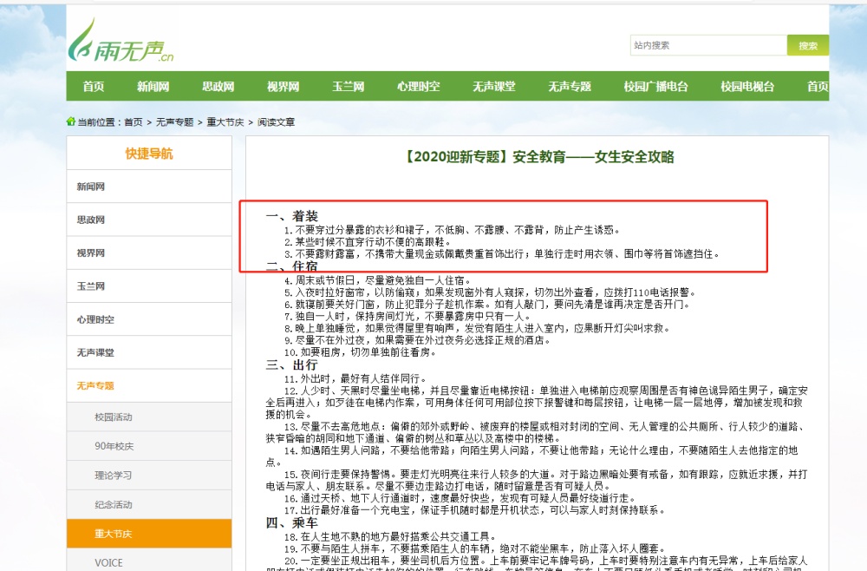Open 校园活动 sidebar sub-item

coord(114,417)
